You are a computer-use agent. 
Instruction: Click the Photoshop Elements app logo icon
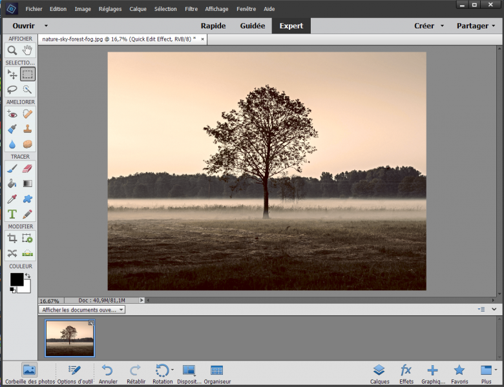pyautogui.click(x=12, y=8)
